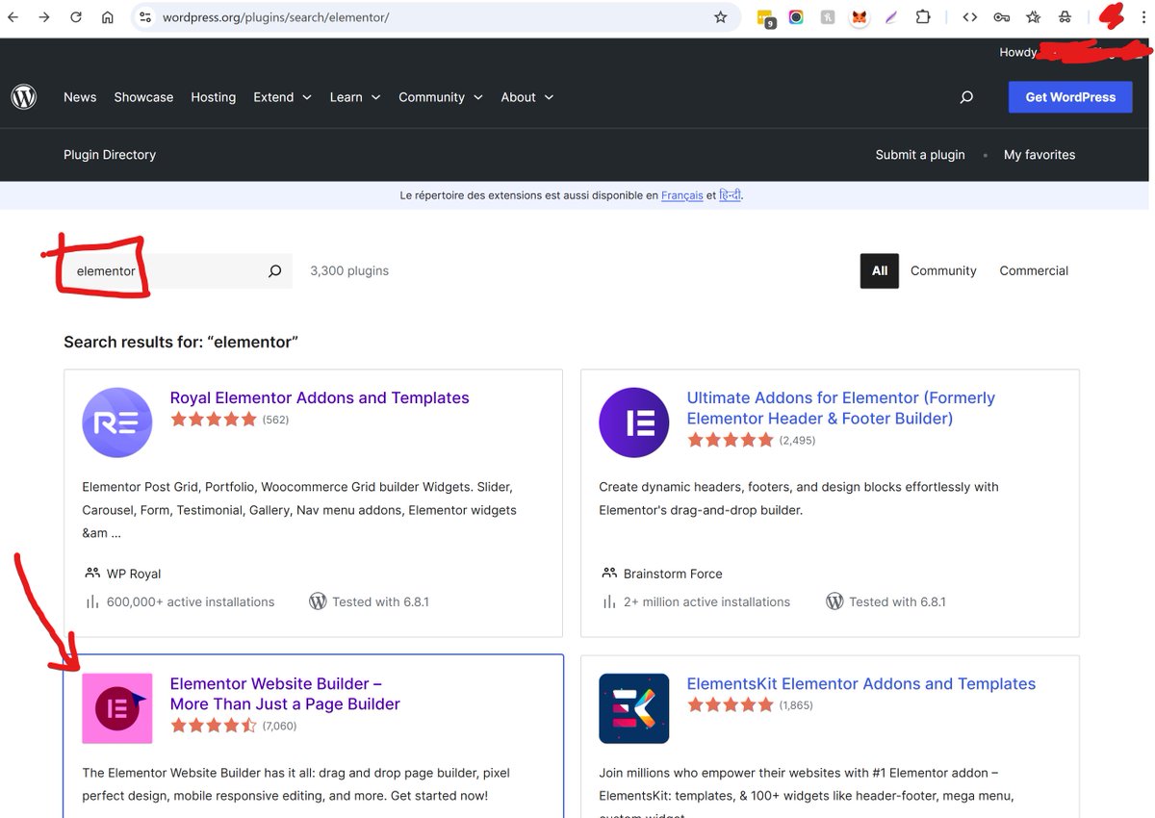Screen dimensions: 1155x818
Task: Open the News menu item
Action: [80, 97]
